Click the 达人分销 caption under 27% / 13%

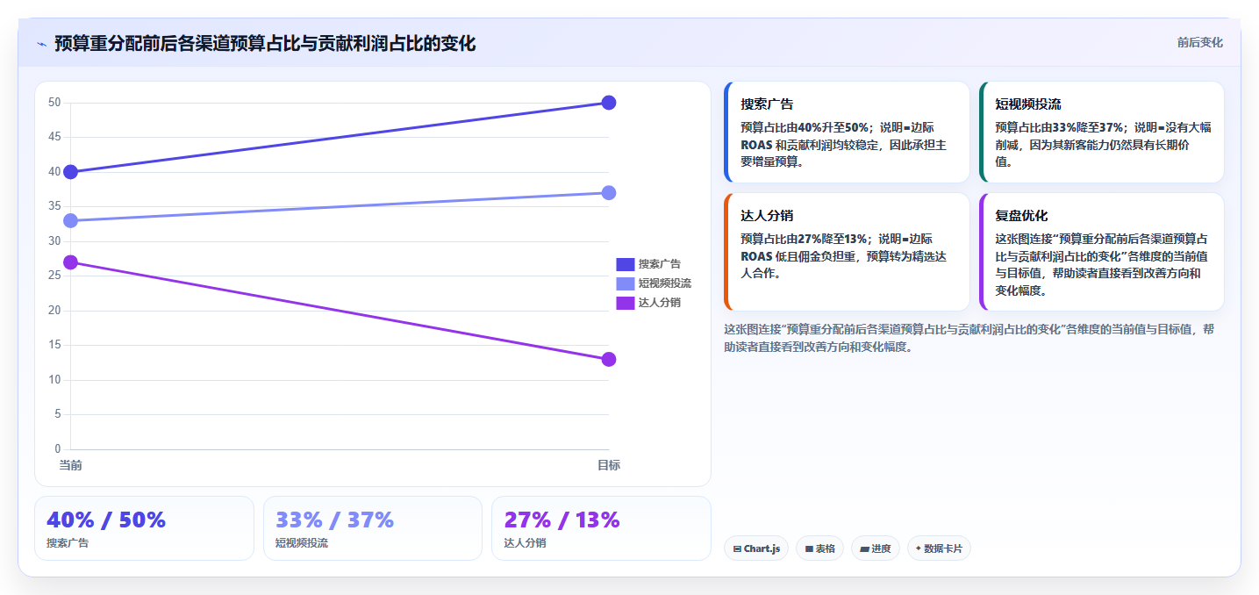pyautogui.click(x=525, y=543)
